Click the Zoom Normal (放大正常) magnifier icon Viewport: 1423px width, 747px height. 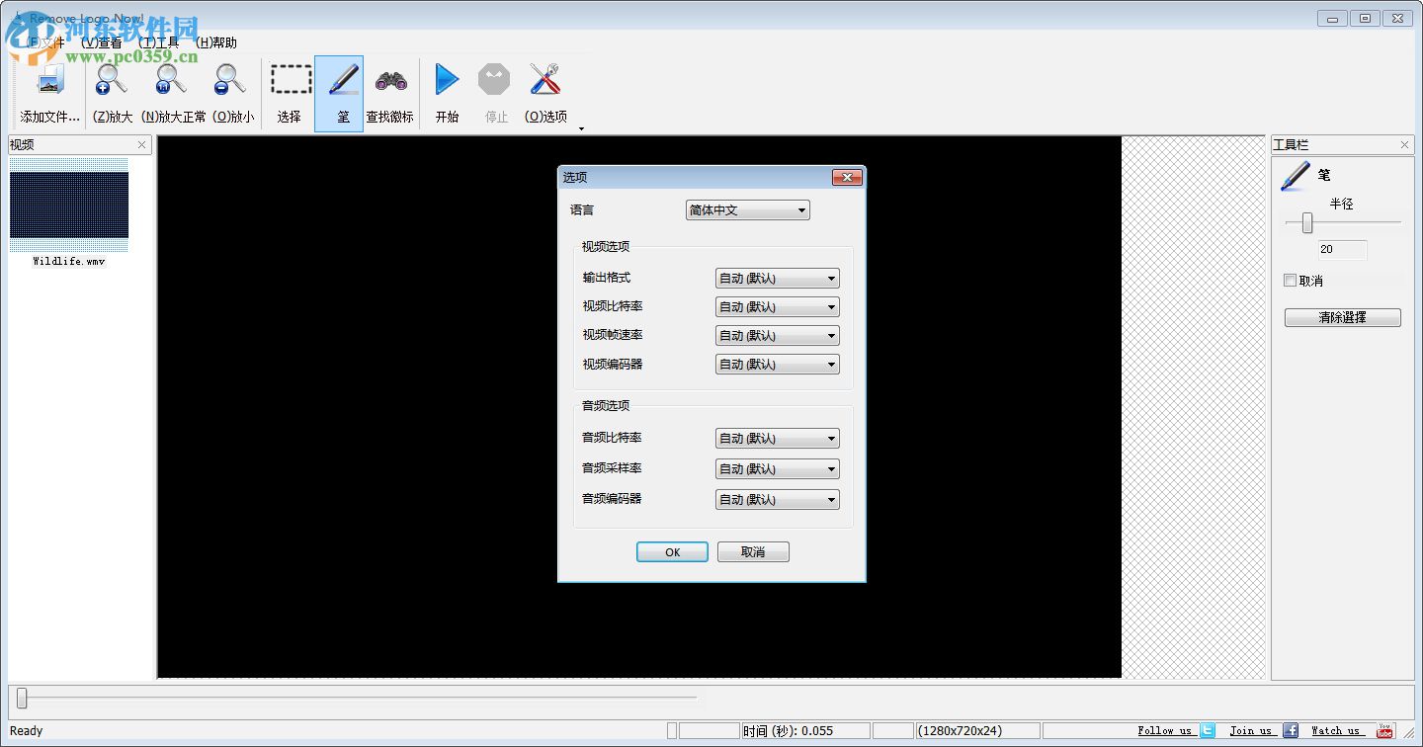(172, 79)
